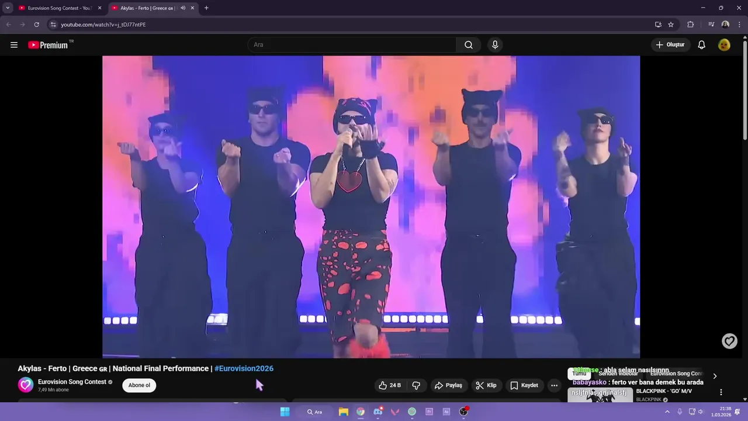Mute the Akylas tab audio icon

(183, 8)
